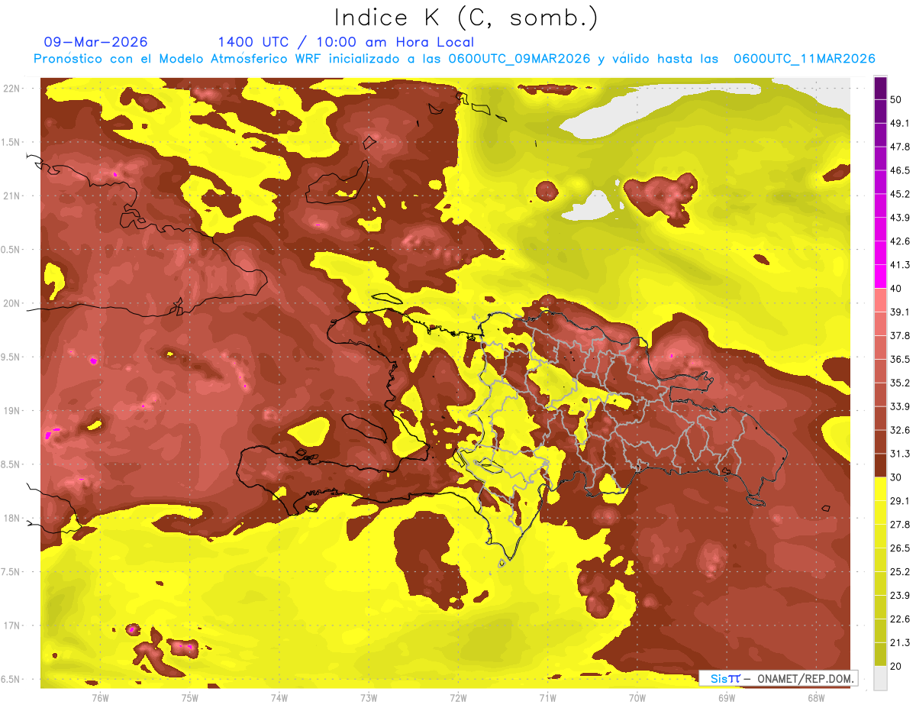
Task: Click the gray colorbar segment below 20
Action: point(880,678)
